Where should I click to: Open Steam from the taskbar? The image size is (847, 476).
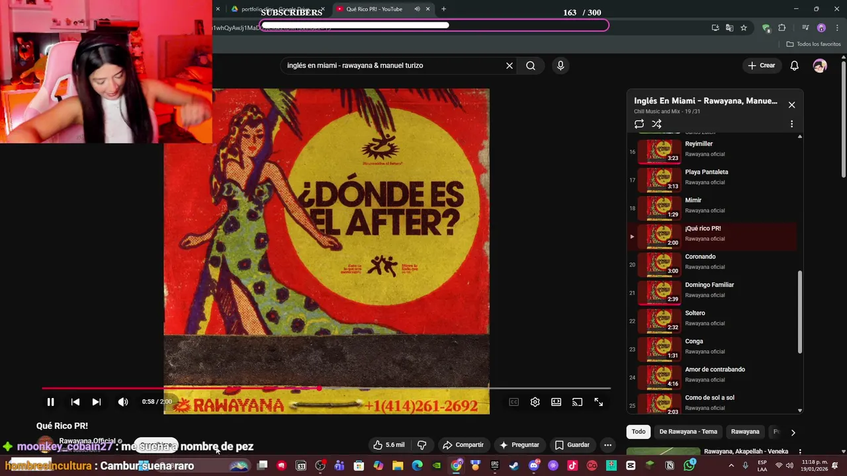pyautogui.click(x=513, y=465)
